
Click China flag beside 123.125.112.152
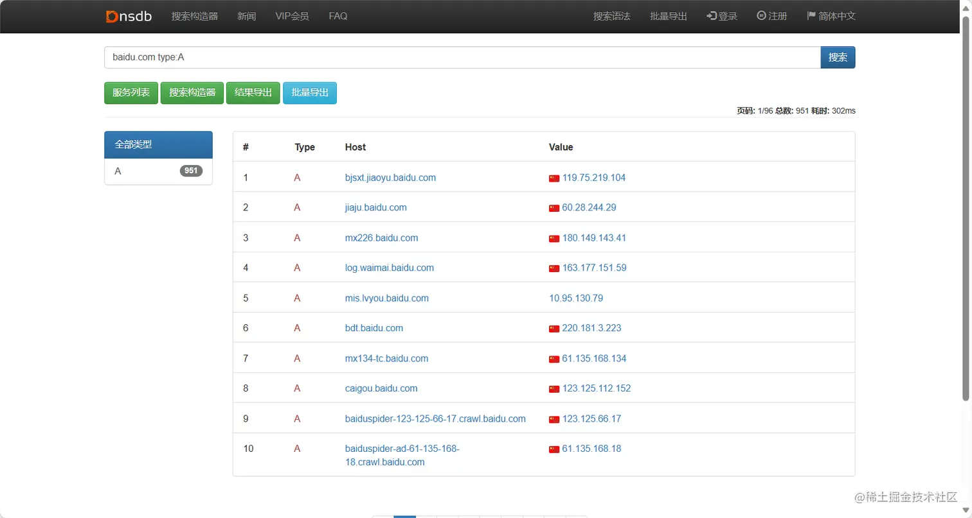tap(554, 389)
